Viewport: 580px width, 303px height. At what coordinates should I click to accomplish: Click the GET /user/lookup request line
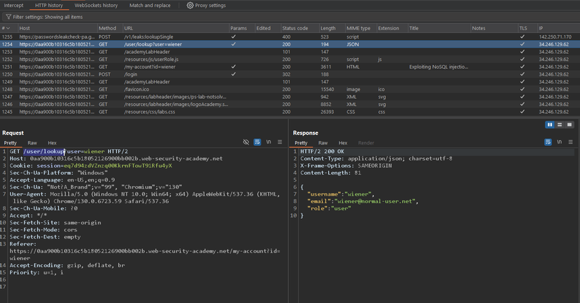click(x=69, y=151)
